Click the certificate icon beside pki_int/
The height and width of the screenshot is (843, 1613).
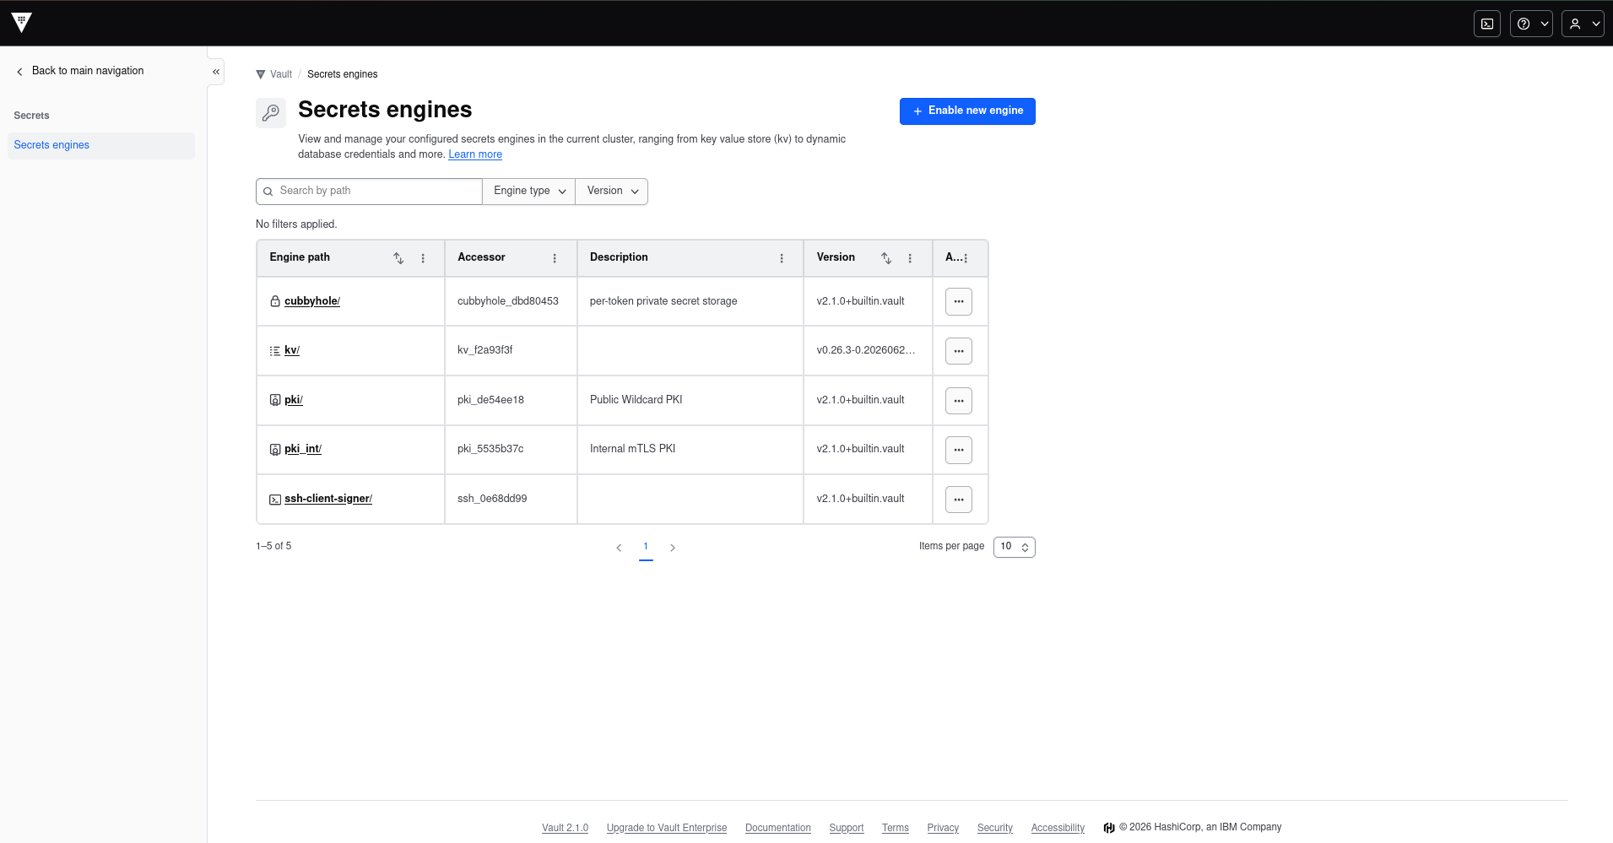point(275,449)
